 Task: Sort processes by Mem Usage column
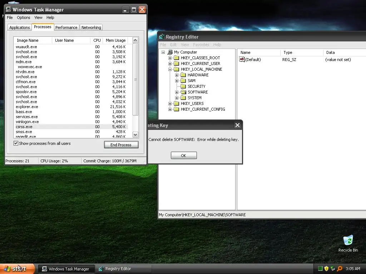[x=115, y=40]
